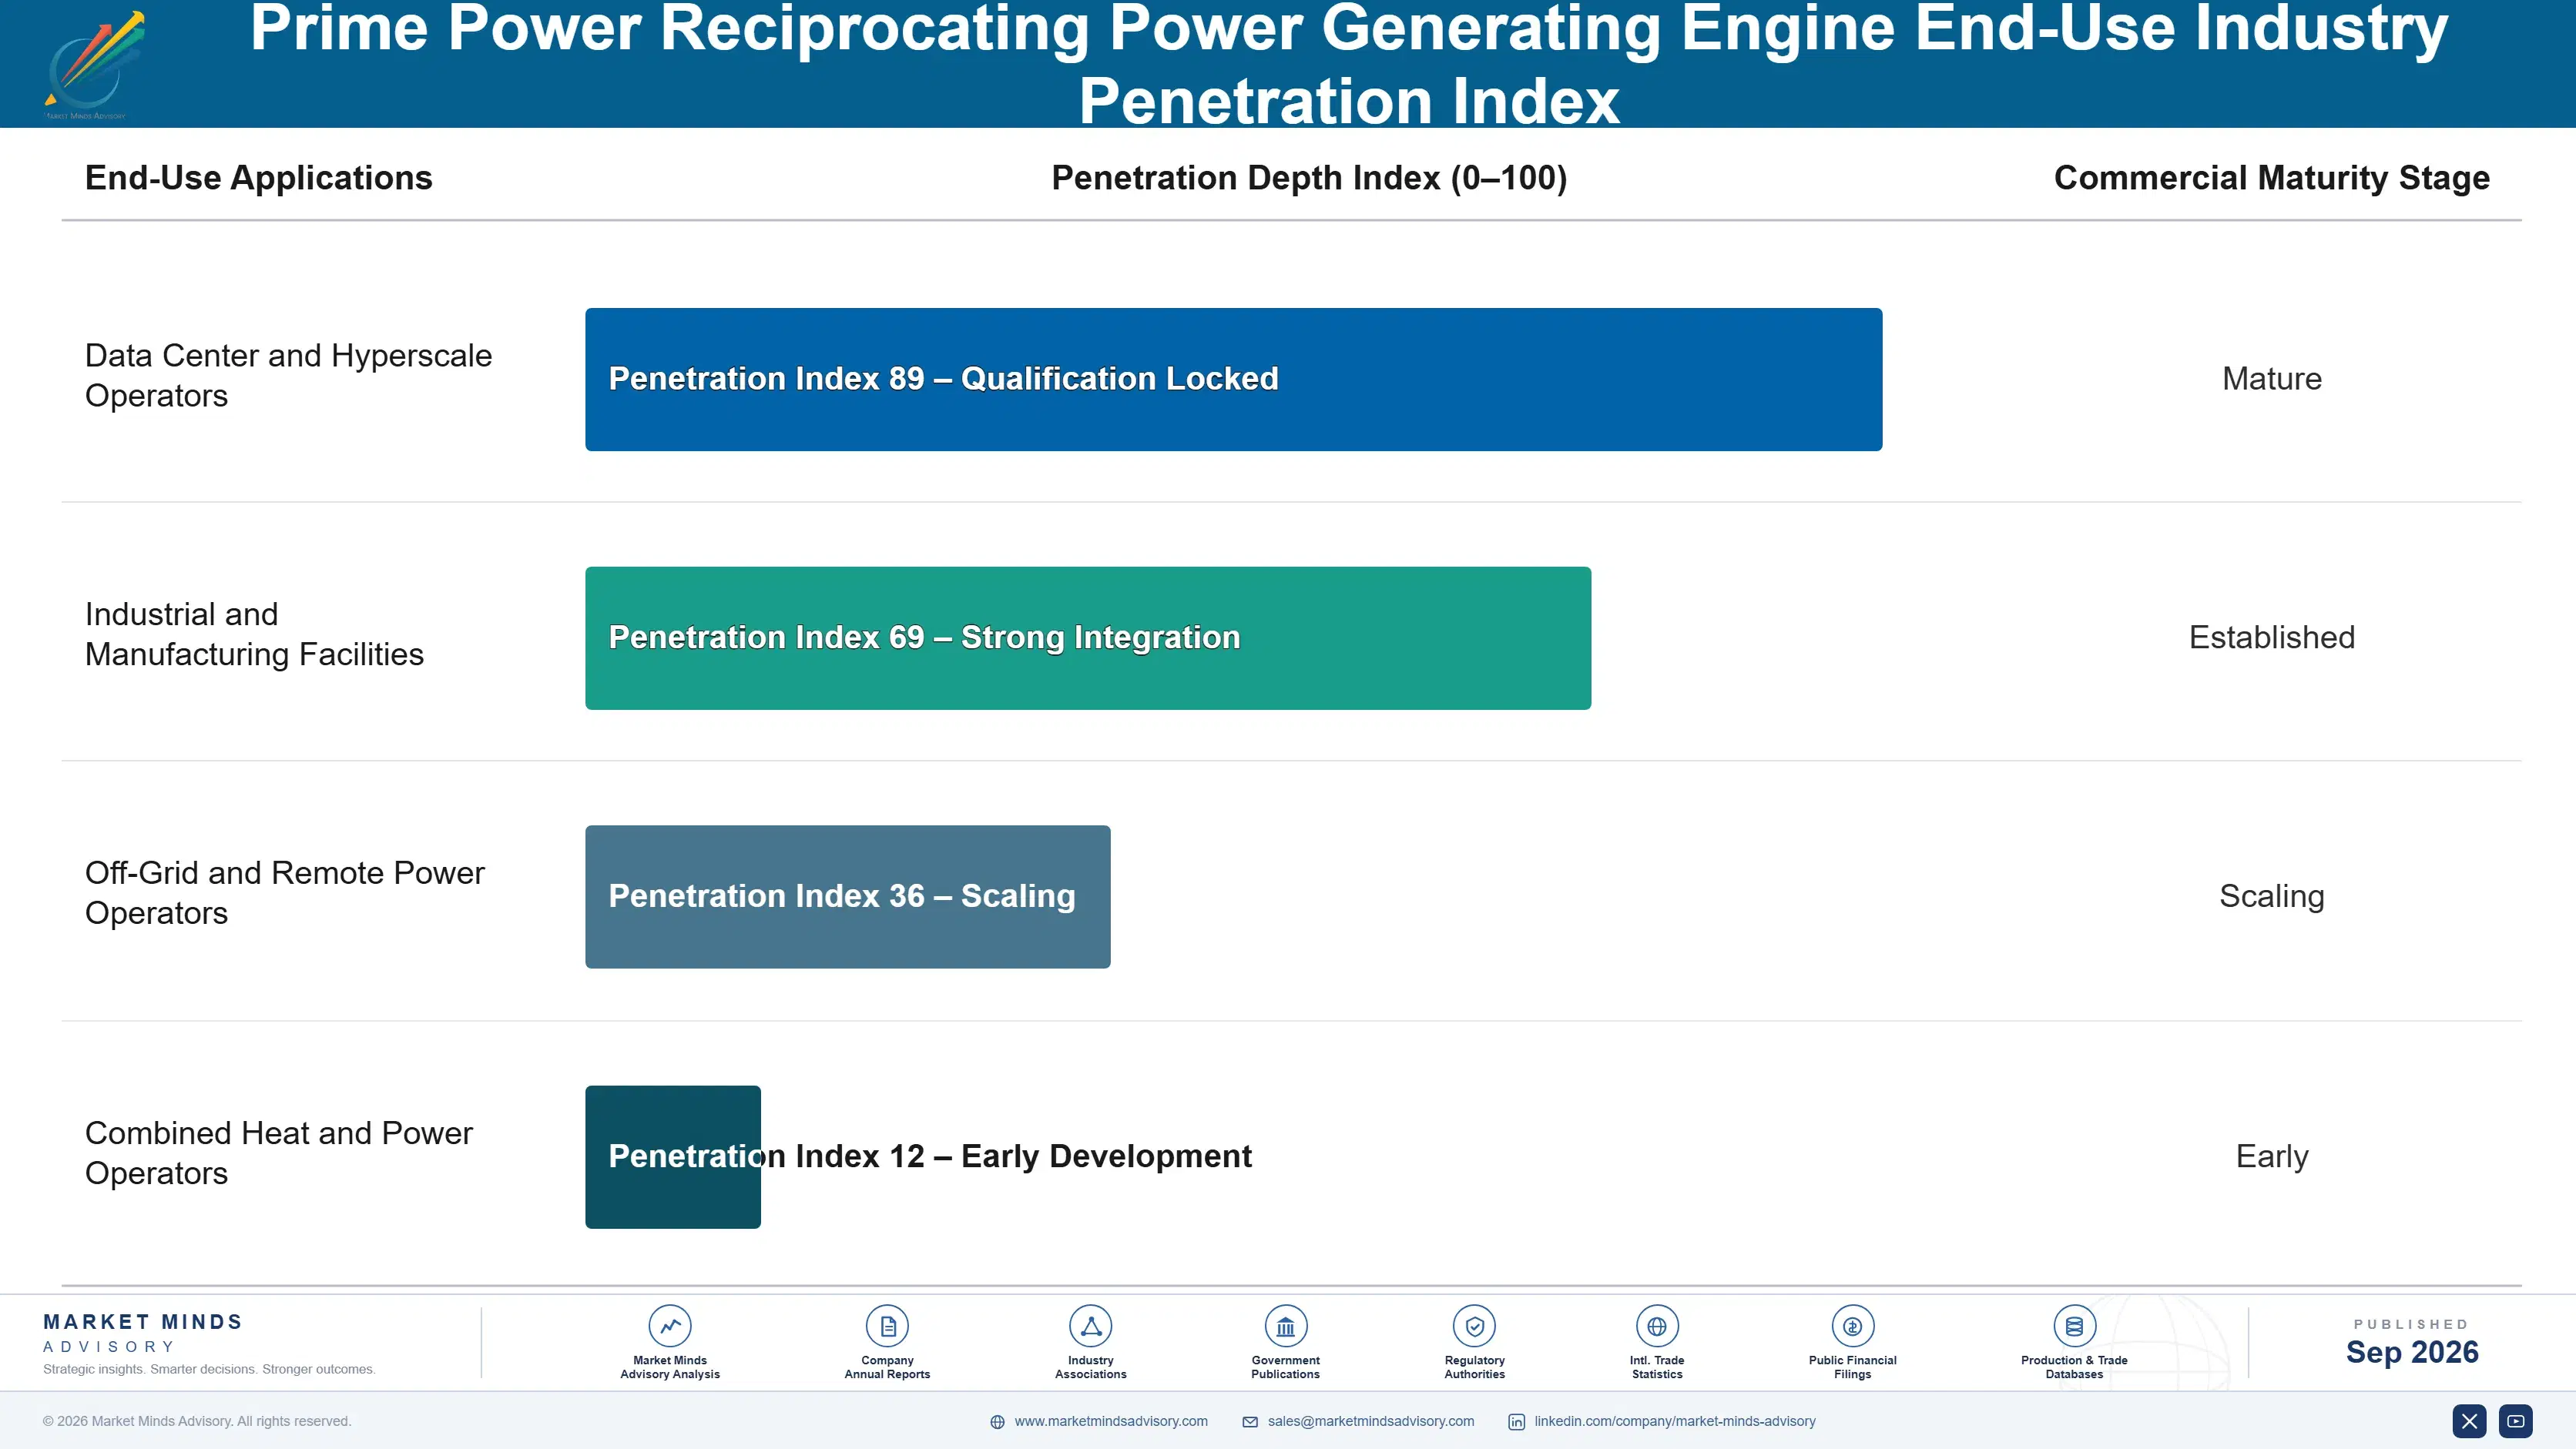Screen dimensions: 2576x1449
Task: Select the Penetration Index 12 dark teal bar
Action: tap(673, 1157)
